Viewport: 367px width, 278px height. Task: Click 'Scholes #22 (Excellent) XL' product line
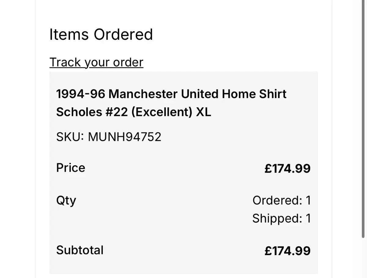[x=134, y=112]
